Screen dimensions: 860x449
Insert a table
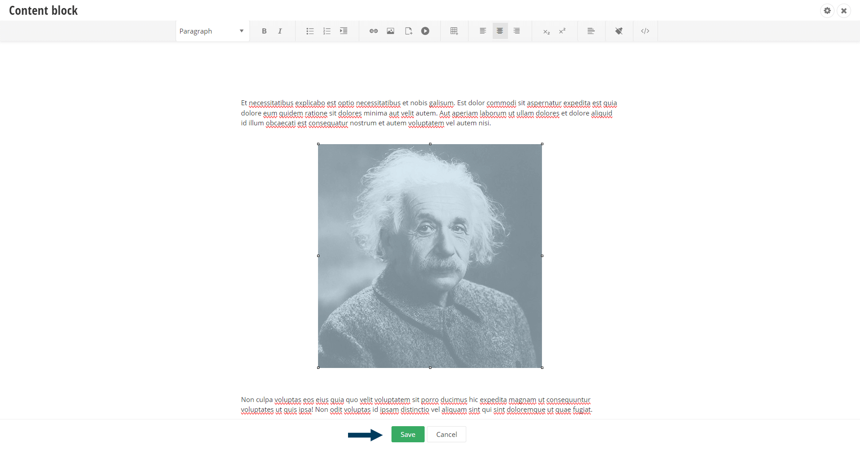[454, 31]
